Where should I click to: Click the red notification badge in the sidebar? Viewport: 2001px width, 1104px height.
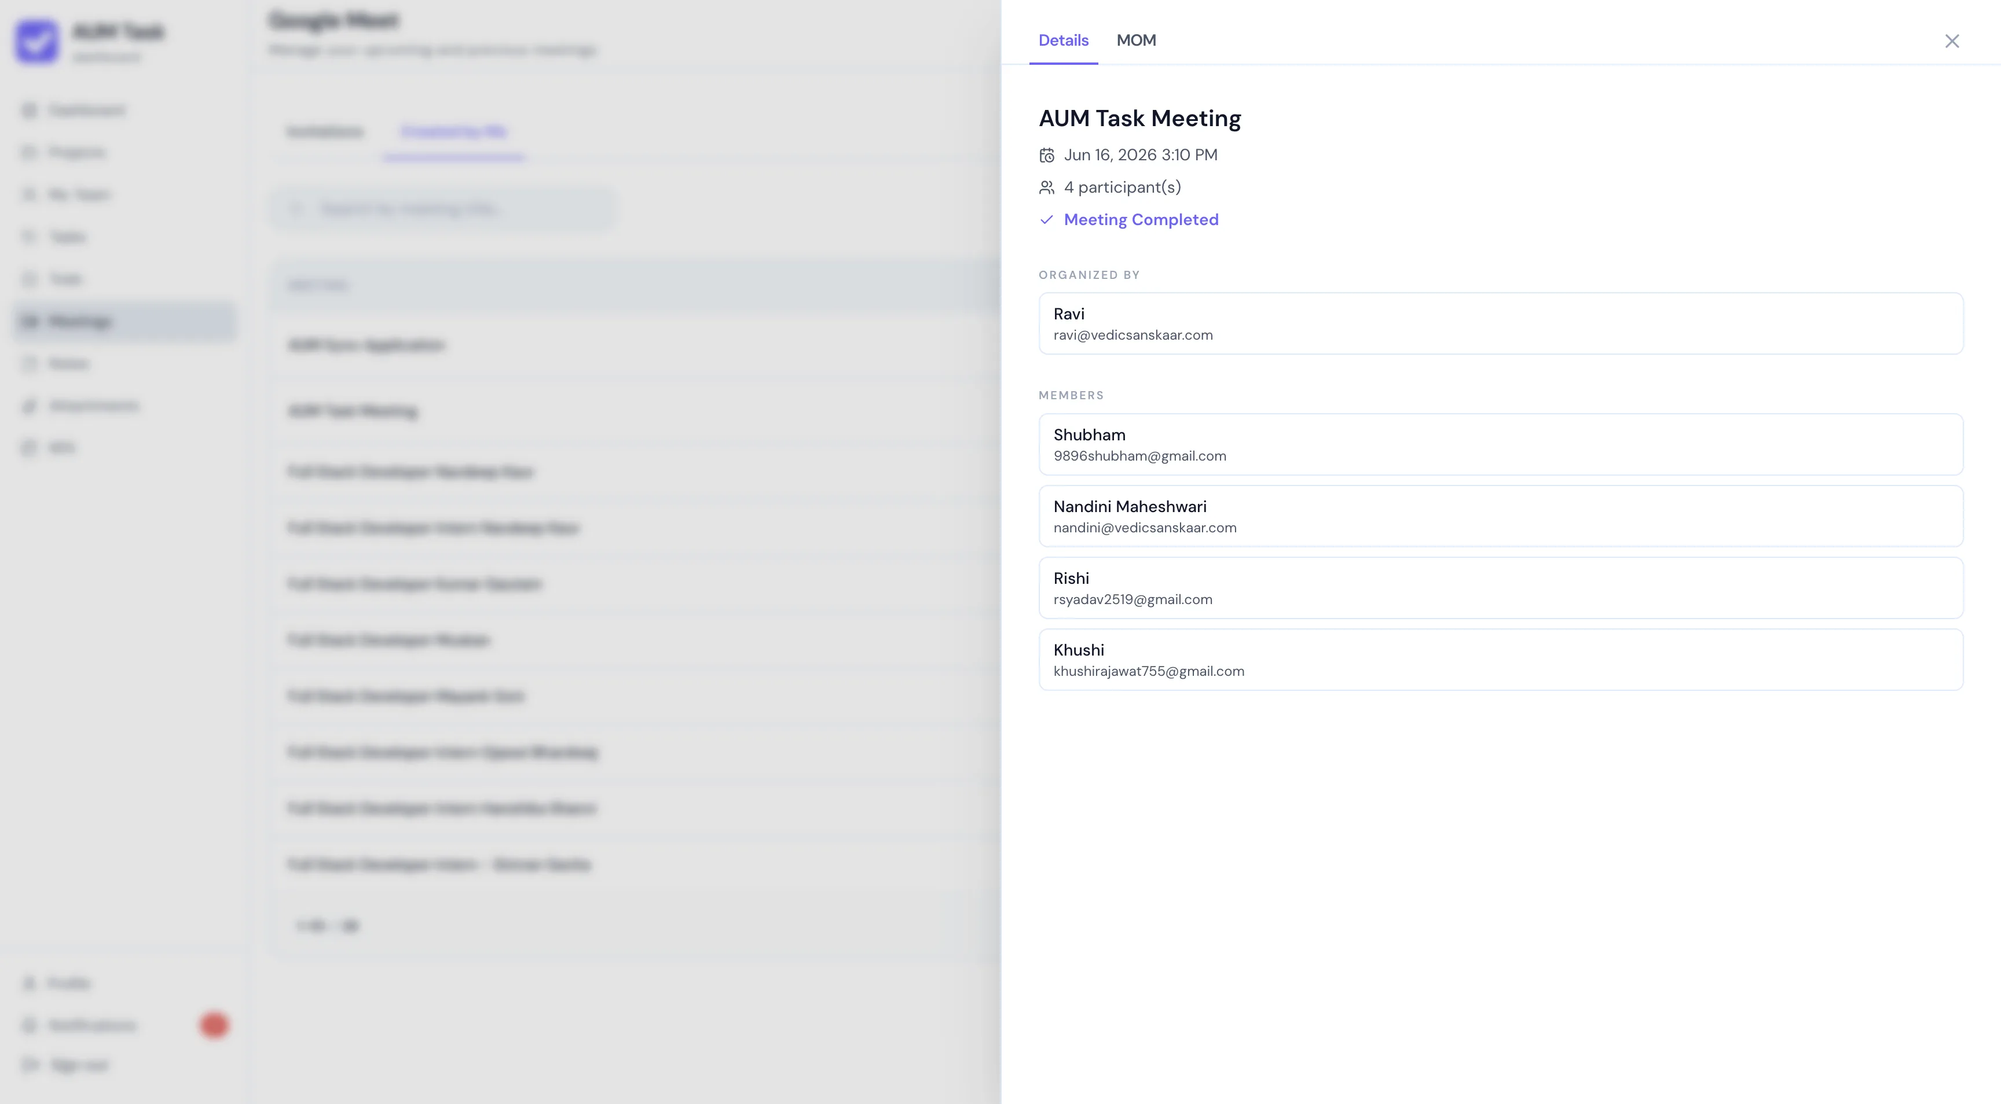214,1025
